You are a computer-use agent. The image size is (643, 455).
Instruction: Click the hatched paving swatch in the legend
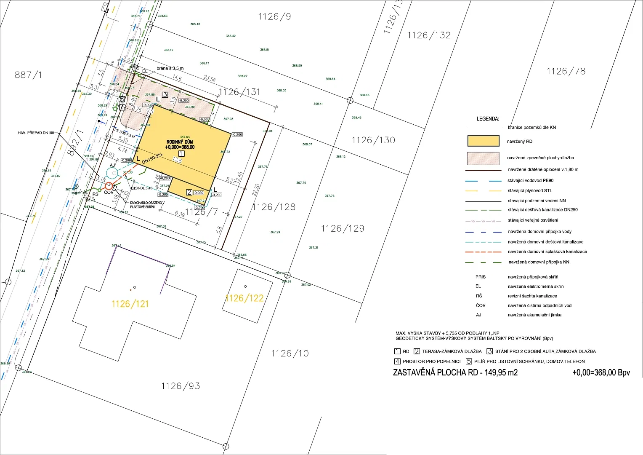pyautogui.click(x=484, y=158)
